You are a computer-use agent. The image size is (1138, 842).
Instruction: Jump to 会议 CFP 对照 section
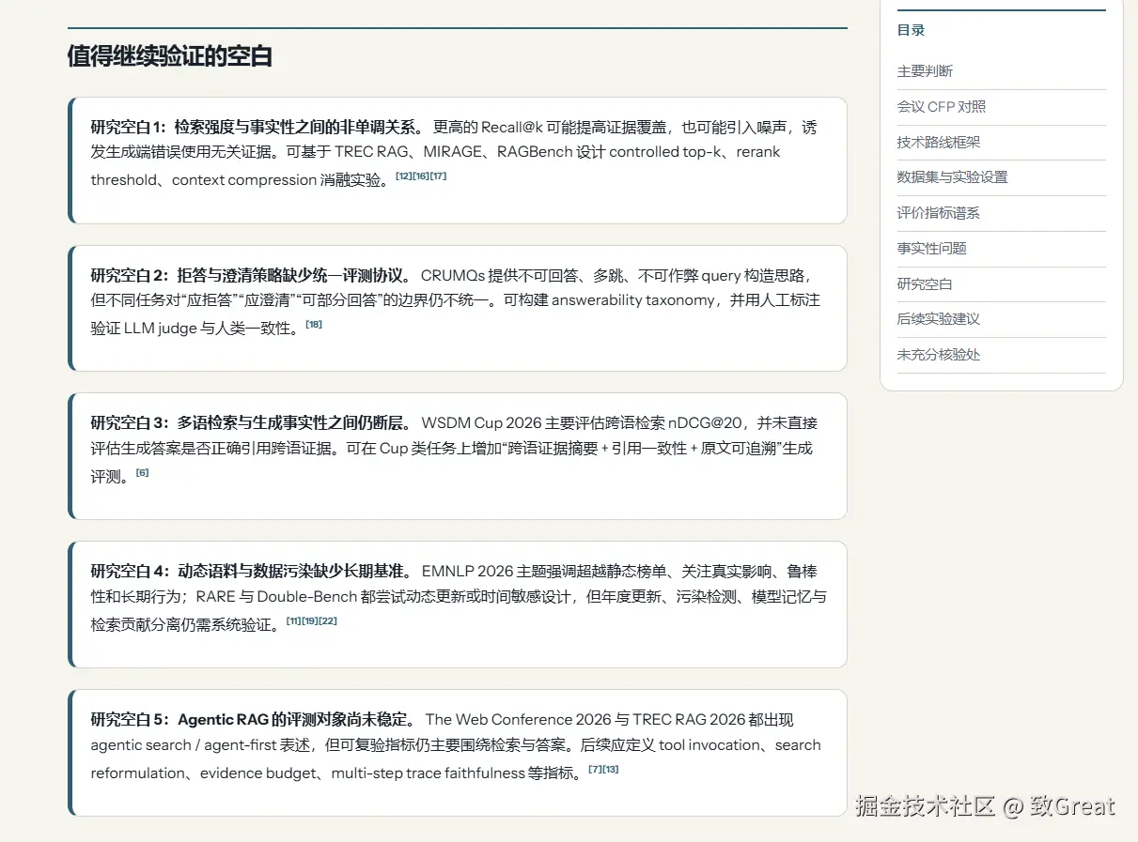(x=942, y=107)
